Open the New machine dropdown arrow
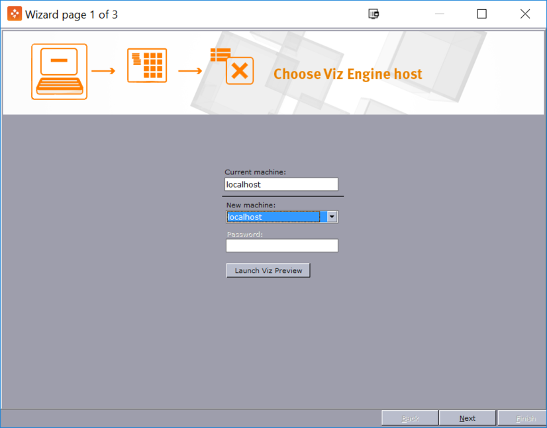Viewport: 547px width, 428px height. 332,217
